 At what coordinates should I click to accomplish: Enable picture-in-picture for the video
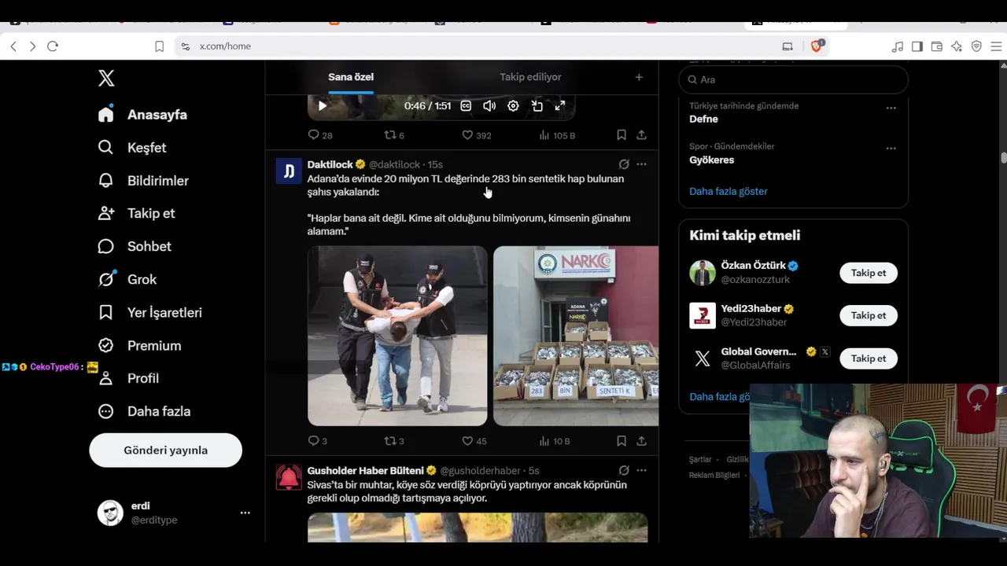[x=537, y=106]
